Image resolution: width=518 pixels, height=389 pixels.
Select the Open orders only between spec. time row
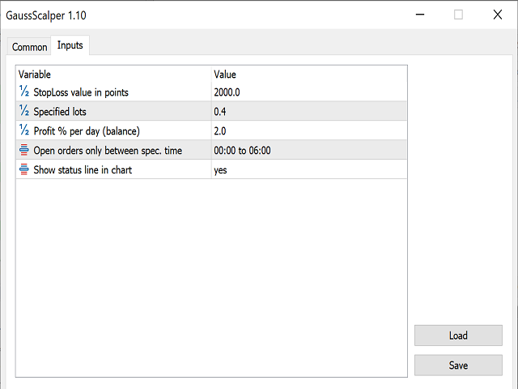[x=108, y=151]
